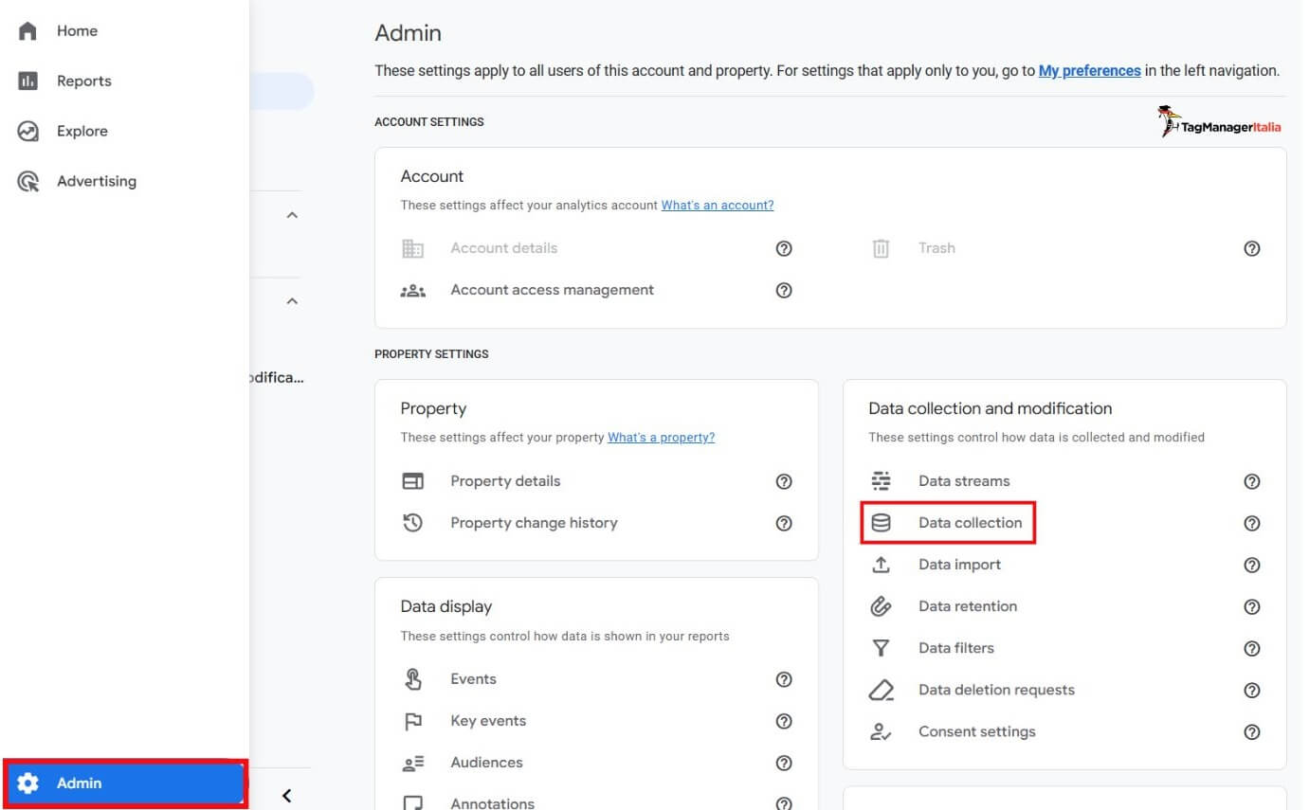Collapse the first section chevron in the sidebar
The height and width of the screenshot is (810, 1309).
(292, 216)
